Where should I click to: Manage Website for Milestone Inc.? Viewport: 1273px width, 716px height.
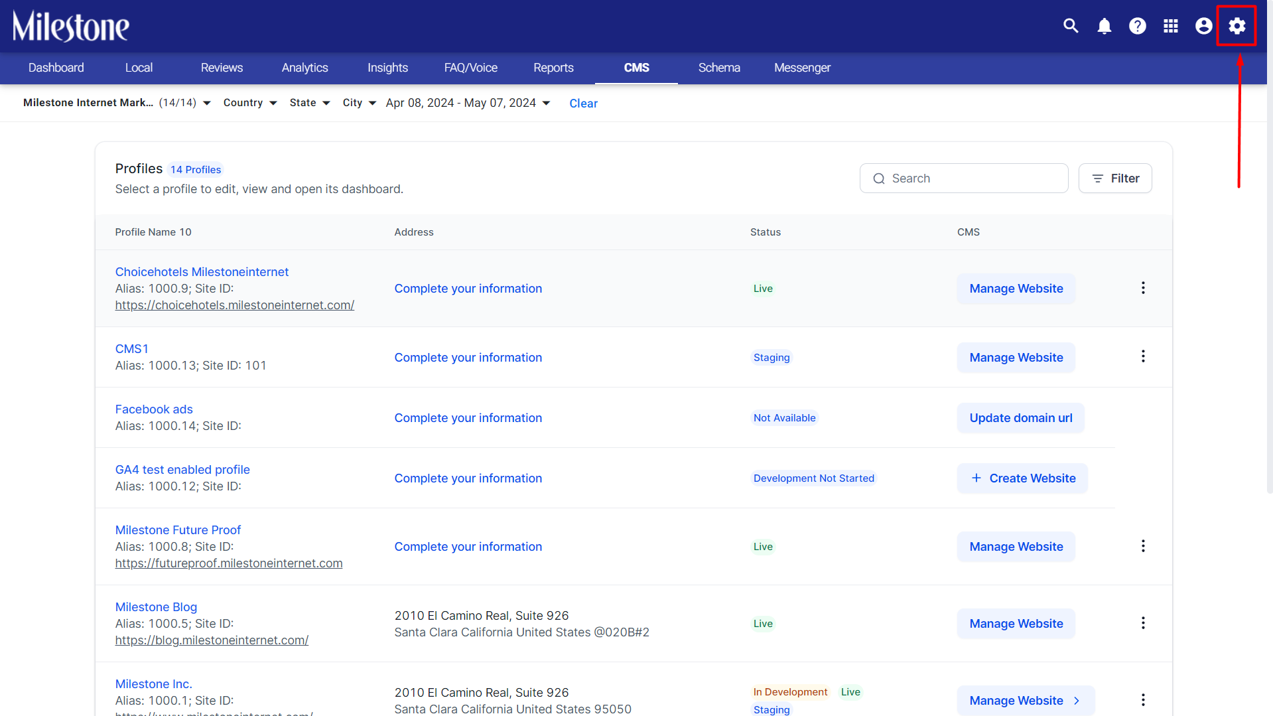point(1026,701)
